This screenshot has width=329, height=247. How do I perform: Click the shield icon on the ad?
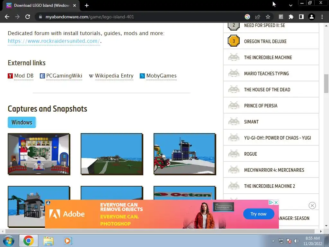point(48,203)
